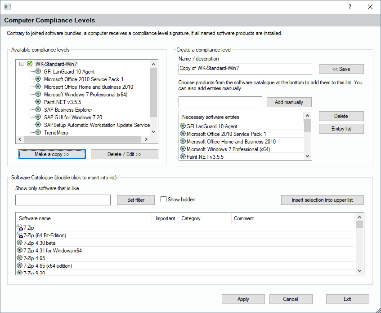The height and width of the screenshot is (313, 381).
Task: Click the icon beside GFI LanGuard 10 Agent in tree
Action: [x=38, y=71]
